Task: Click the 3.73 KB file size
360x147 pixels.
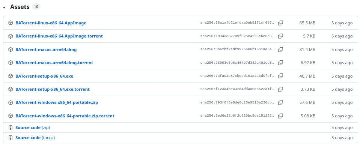Action: pyautogui.click(x=308, y=89)
